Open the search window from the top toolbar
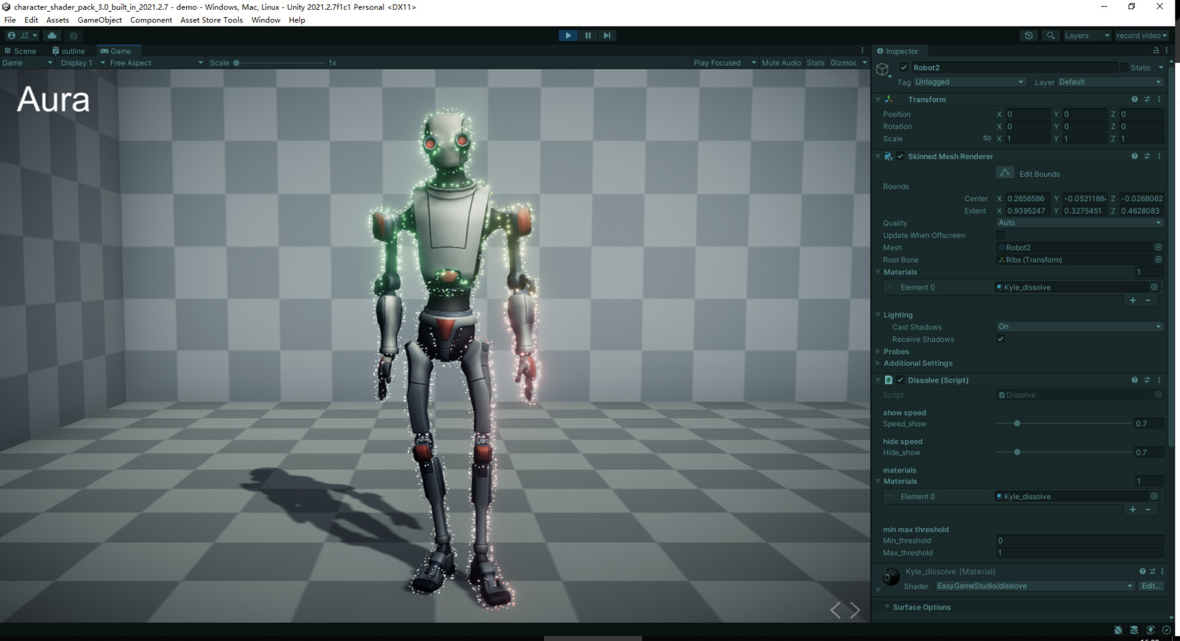Image resolution: width=1180 pixels, height=641 pixels. [1050, 35]
